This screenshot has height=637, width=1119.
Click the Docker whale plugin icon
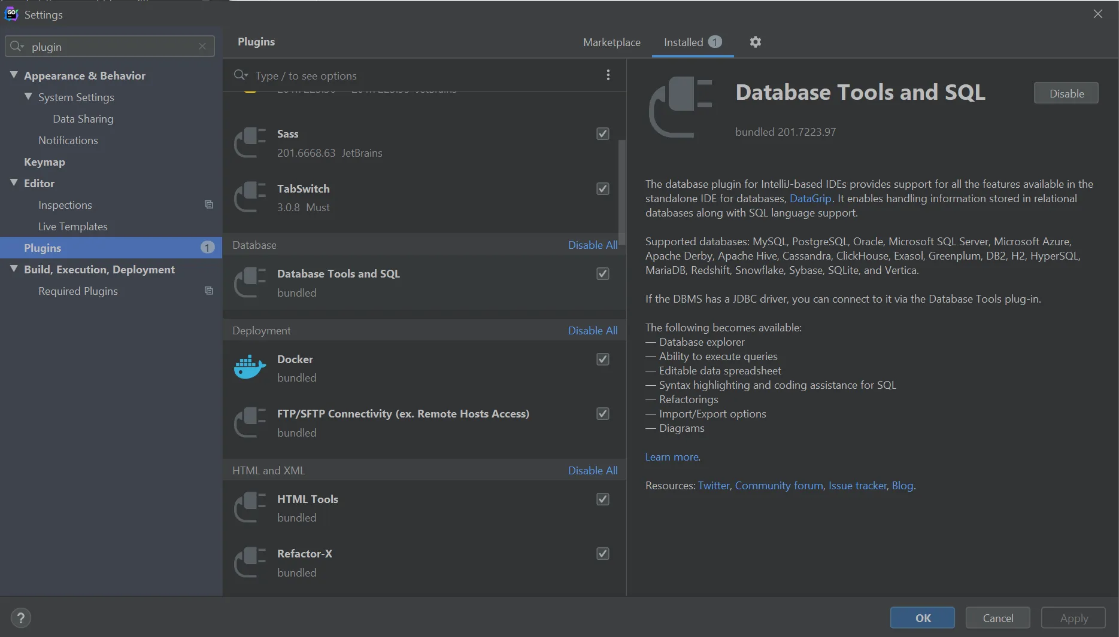pos(249,367)
